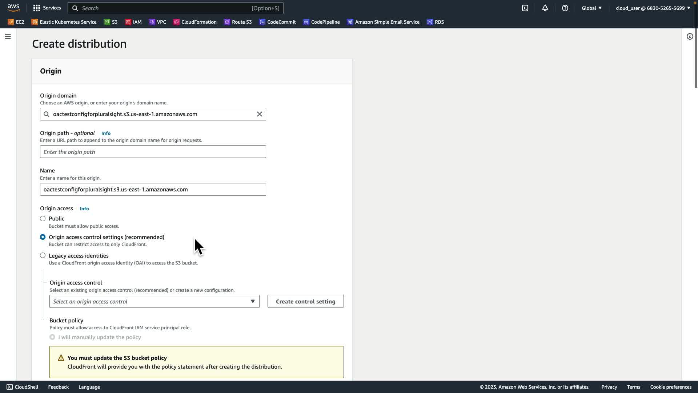
Task: Expand the origin access control dropdown
Action: click(x=154, y=301)
